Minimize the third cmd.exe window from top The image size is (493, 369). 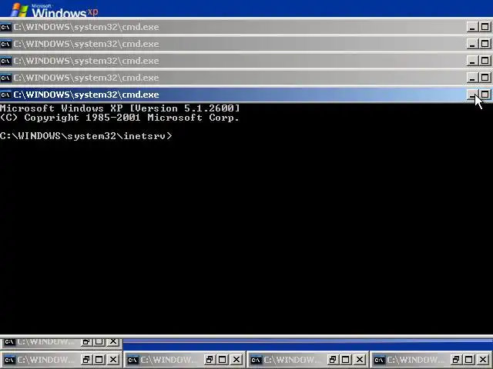(x=471, y=61)
